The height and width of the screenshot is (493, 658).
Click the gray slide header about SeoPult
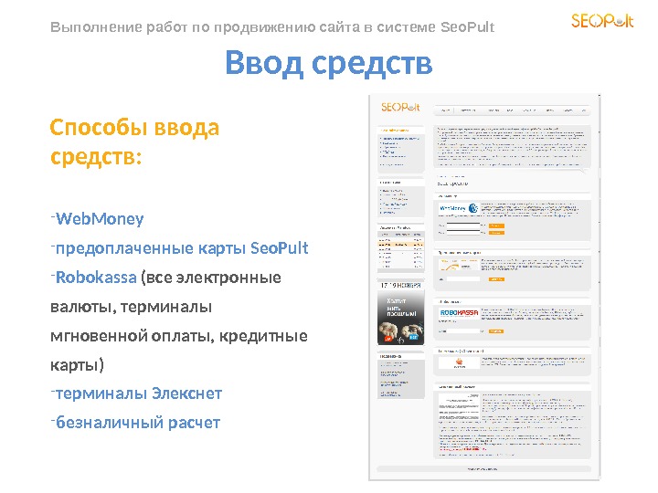coord(272,26)
